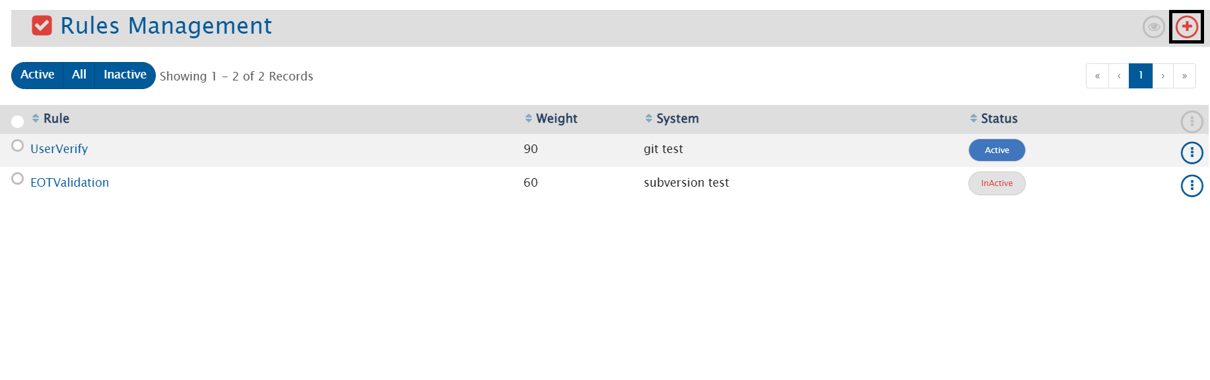1210x380 pixels.
Task: Click the InActive status badge
Action: [996, 183]
